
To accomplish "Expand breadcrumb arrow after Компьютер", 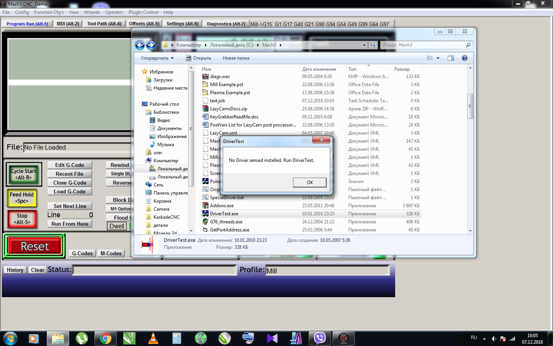I will [x=205, y=45].
